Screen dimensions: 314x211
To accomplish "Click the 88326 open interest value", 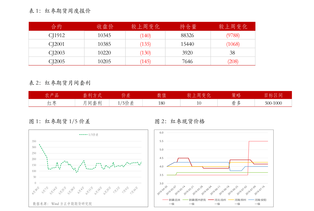I will tap(187, 35).
